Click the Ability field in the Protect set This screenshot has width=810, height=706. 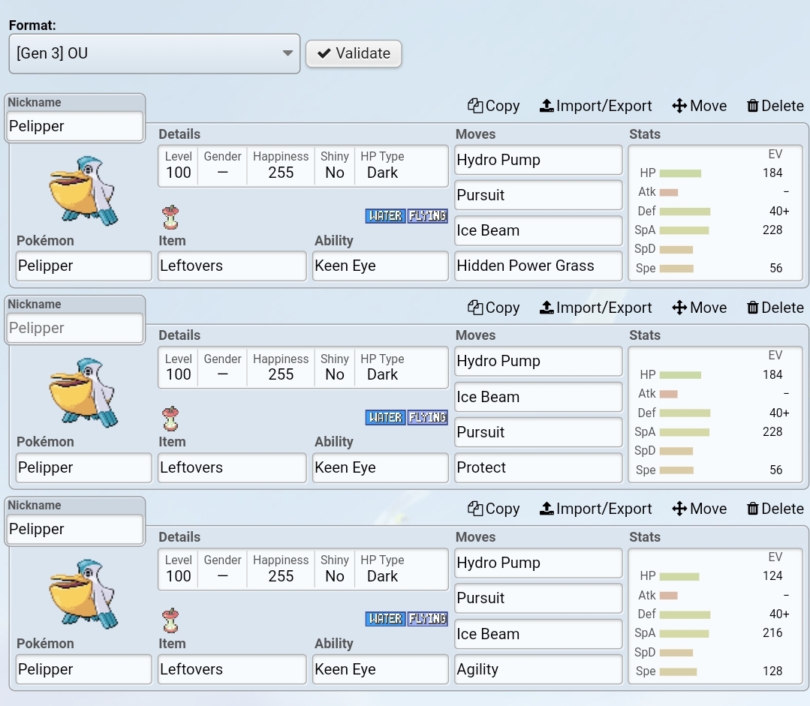coord(380,468)
